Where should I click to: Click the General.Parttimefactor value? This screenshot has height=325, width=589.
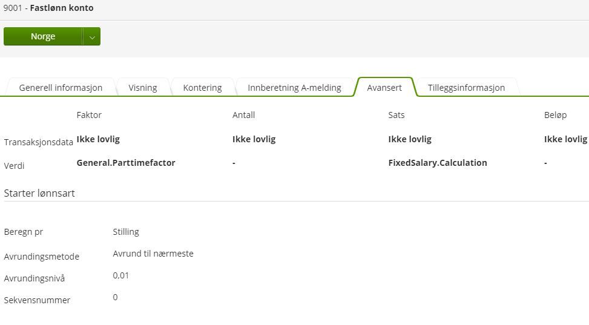[x=126, y=163]
